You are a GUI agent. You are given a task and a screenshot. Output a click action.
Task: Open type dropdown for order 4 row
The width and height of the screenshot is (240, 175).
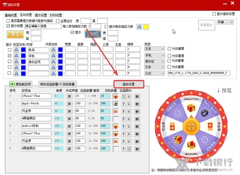click(154, 67)
